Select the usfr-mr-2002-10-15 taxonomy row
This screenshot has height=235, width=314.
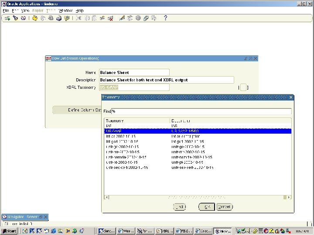198,152
